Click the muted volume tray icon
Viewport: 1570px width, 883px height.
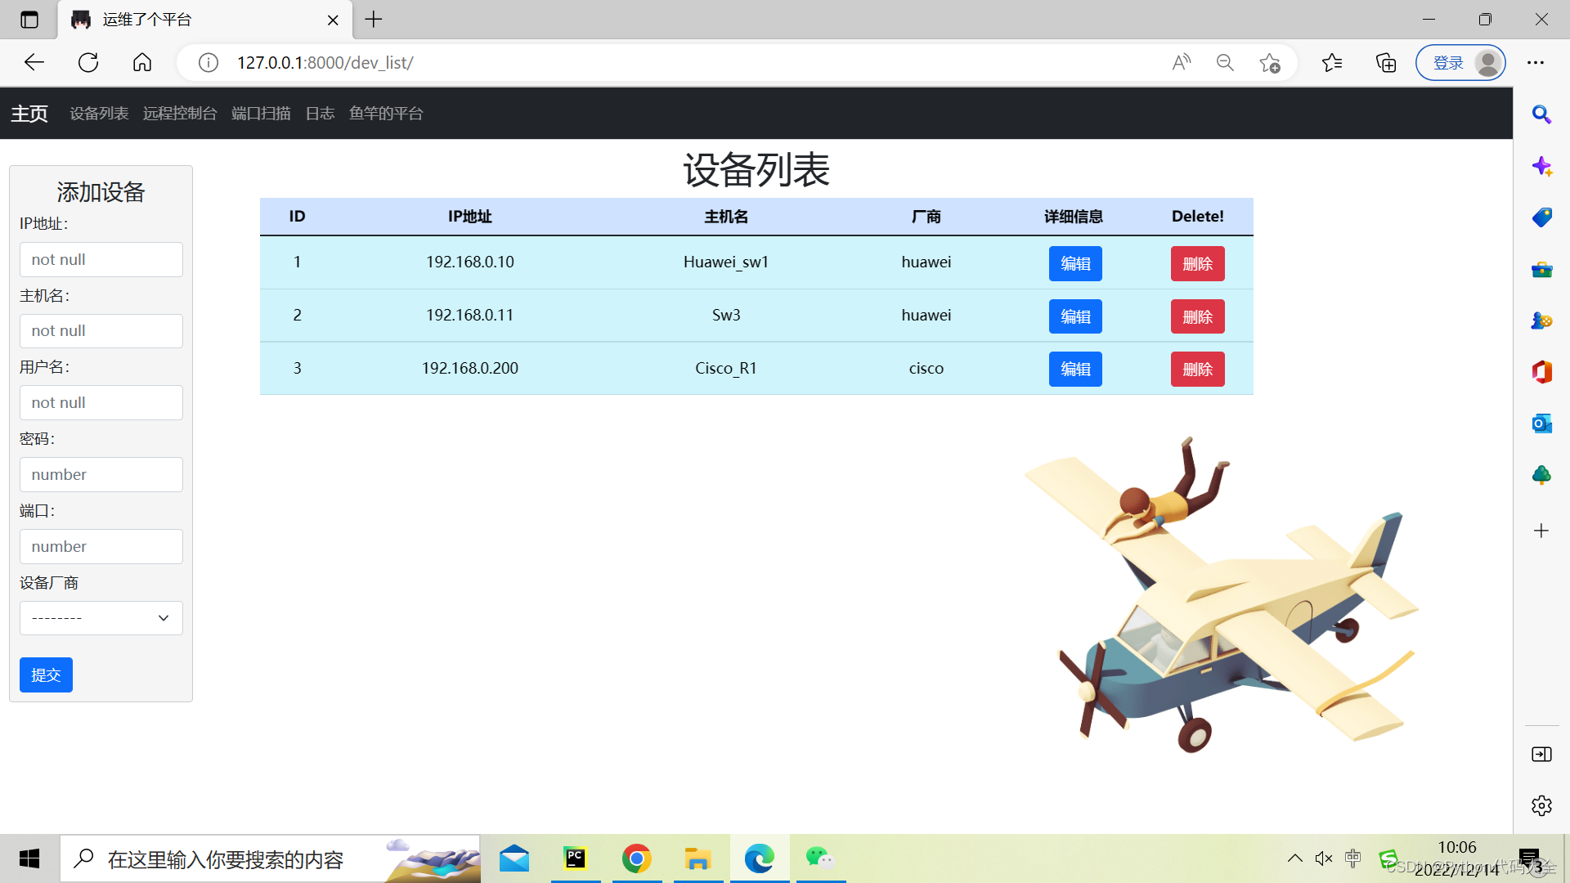(x=1324, y=858)
